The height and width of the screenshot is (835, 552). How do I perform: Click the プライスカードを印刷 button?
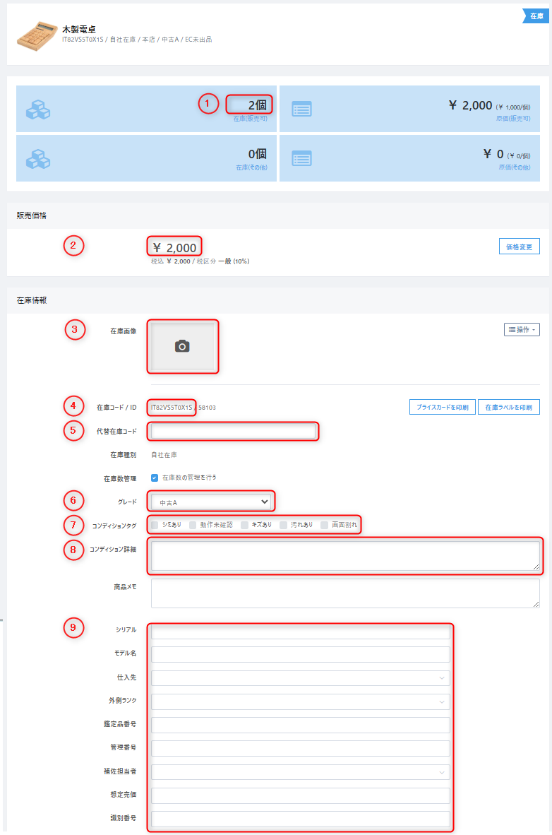443,407
